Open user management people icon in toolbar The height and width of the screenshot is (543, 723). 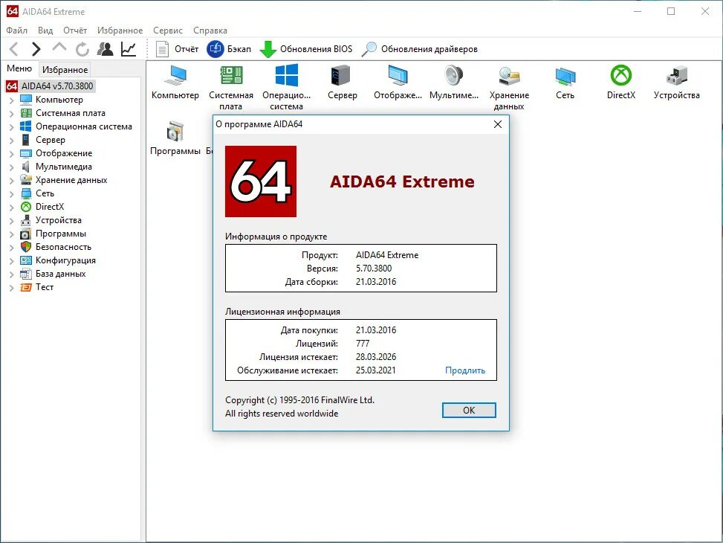tap(105, 49)
